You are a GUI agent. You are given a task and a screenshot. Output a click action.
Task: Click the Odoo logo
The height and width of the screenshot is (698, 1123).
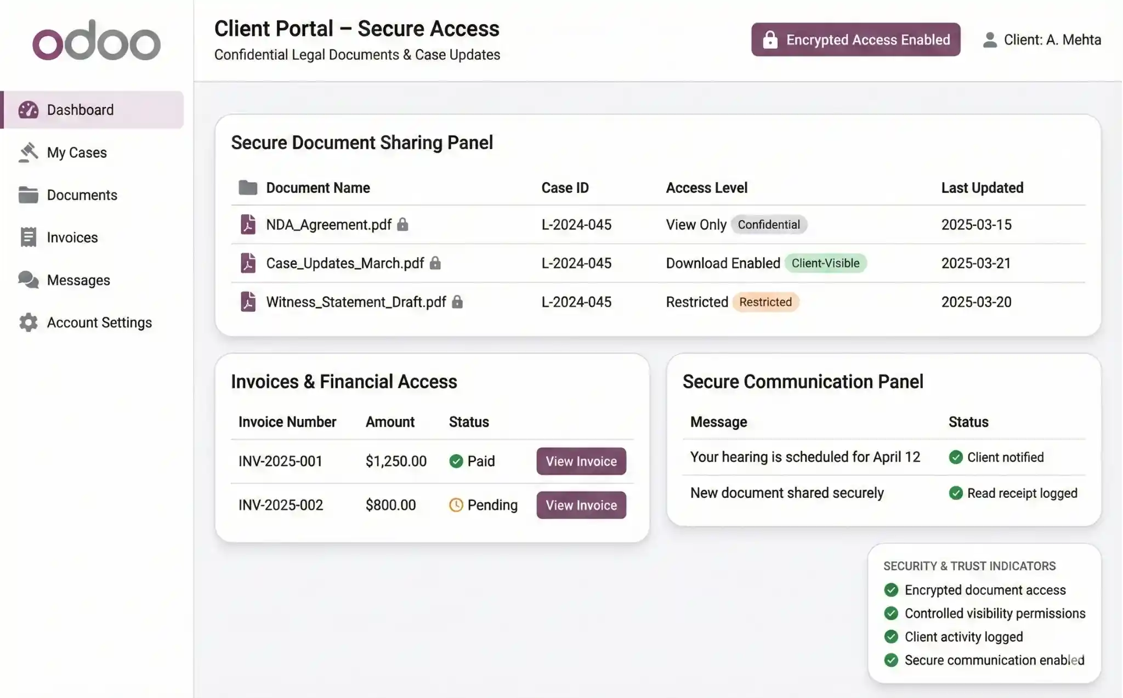(95, 39)
